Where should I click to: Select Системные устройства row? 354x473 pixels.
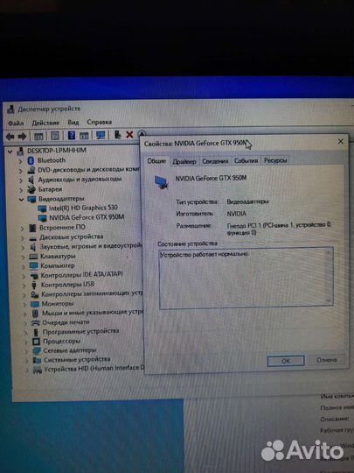(77, 360)
